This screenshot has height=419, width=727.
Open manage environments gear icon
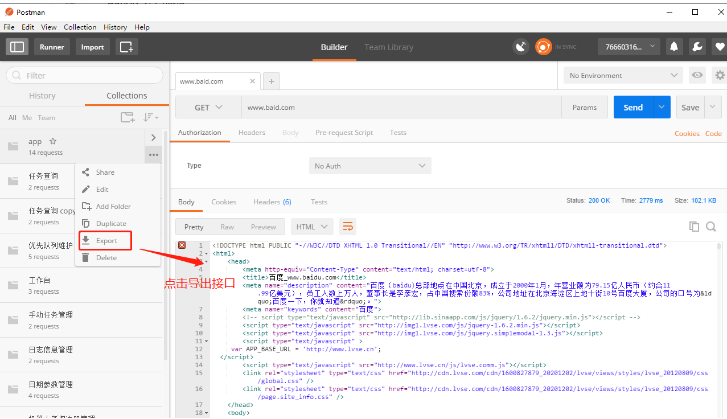[x=720, y=75]
